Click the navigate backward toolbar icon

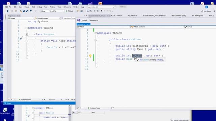pos(7,11)
